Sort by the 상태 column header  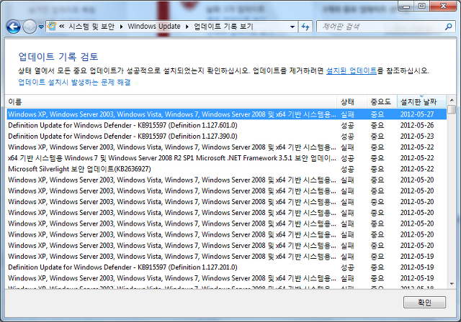coord(352,102)
